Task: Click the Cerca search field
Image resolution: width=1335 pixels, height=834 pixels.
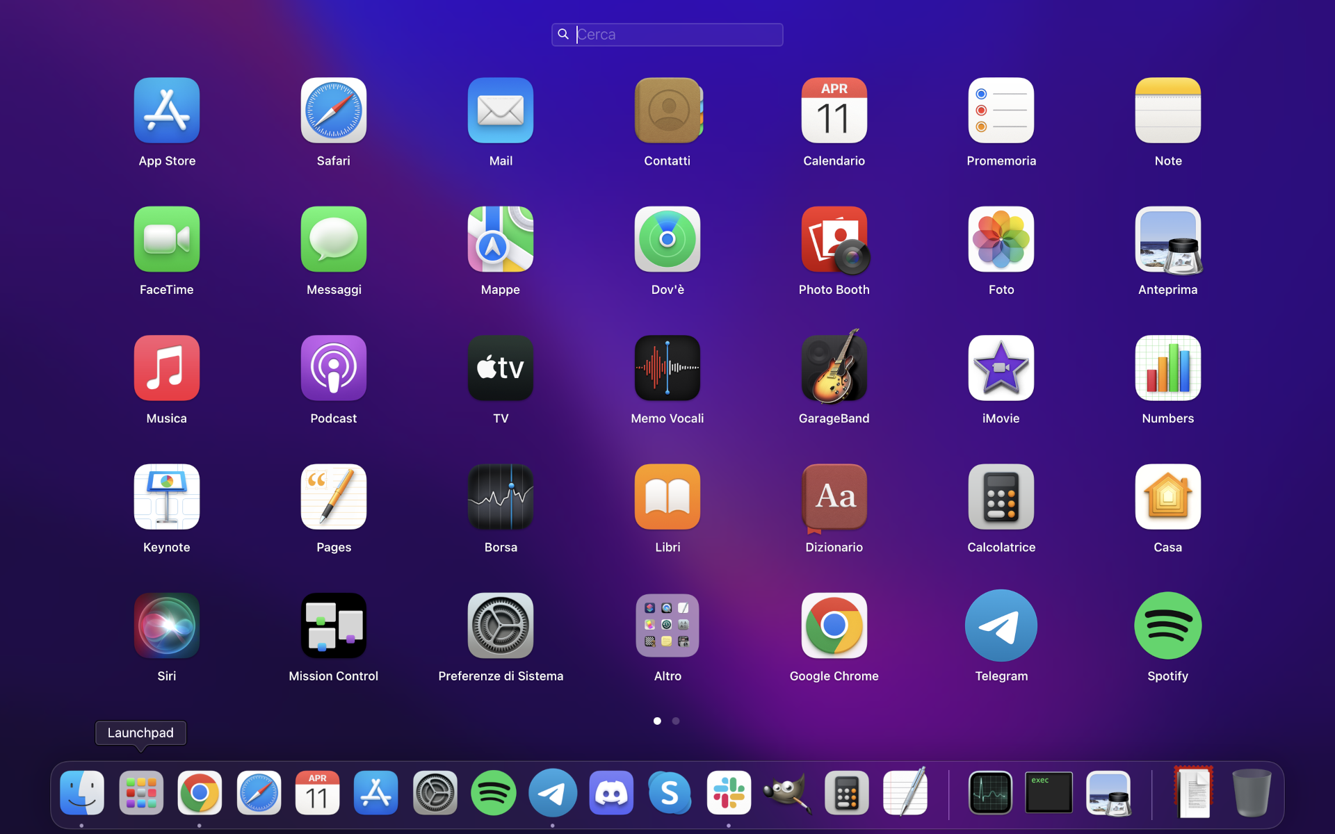Action: [667, 35]
